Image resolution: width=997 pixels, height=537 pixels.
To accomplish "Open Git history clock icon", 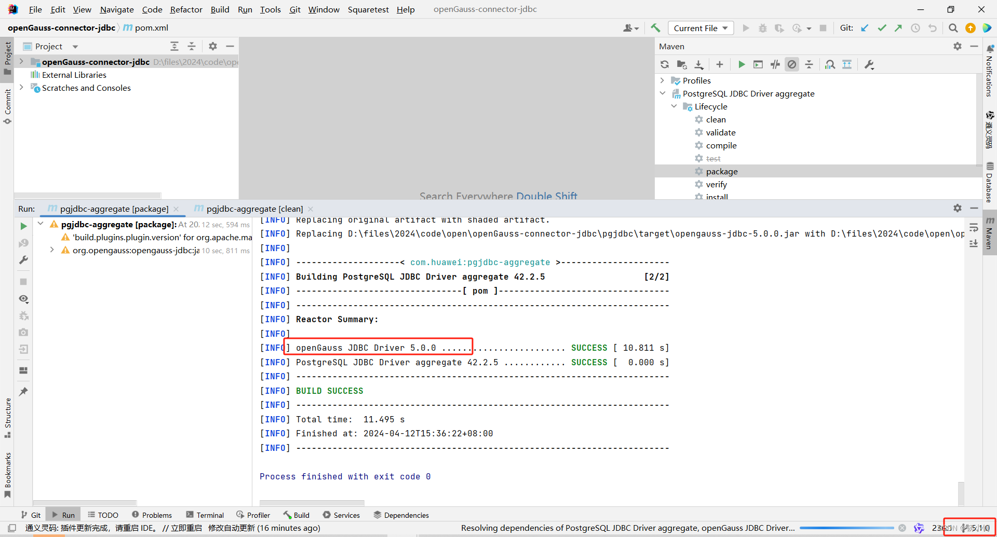I will 915,28.
